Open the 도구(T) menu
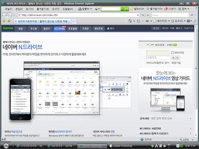The image size is (199, 149). tap(56, 9)
